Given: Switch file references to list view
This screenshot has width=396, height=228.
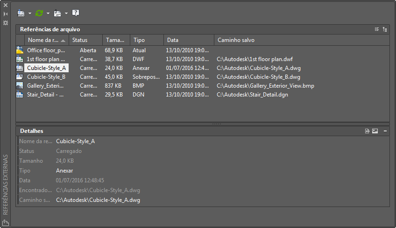Looking at the screenshot, I should (377, 29).
